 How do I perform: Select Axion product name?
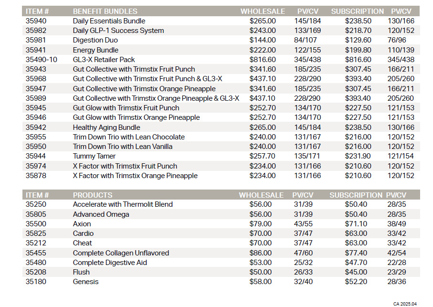point(82,224)
